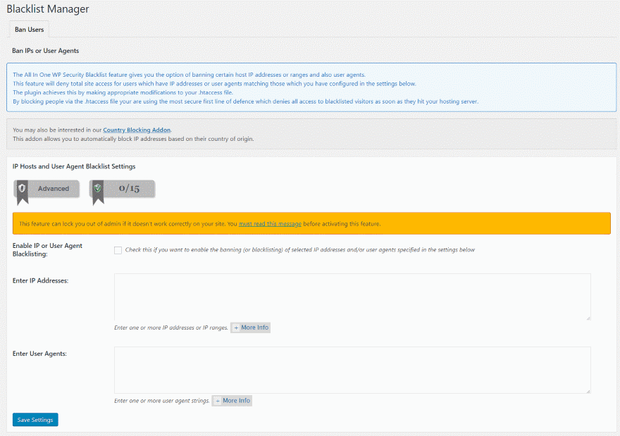Open the 'must read this message' link
Image resolution: width=620 pixels, height=436 pixels.
point(270,224)
